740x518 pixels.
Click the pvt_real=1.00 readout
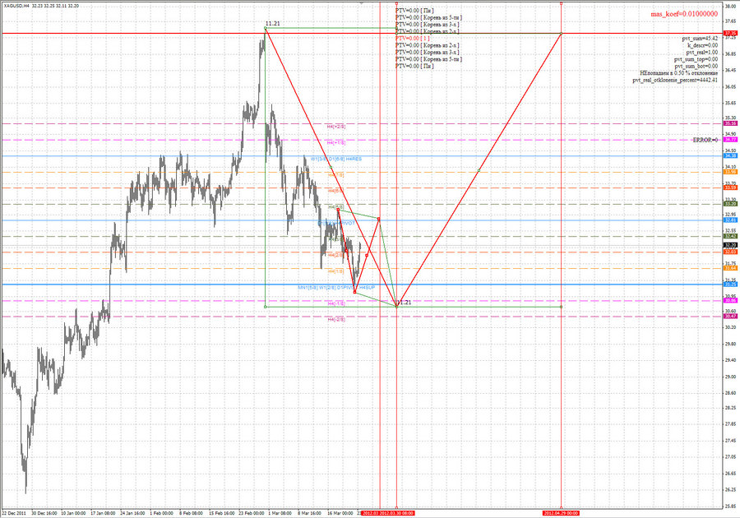coord(702,53)
